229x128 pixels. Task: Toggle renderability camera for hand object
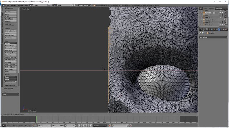point(225,17)
